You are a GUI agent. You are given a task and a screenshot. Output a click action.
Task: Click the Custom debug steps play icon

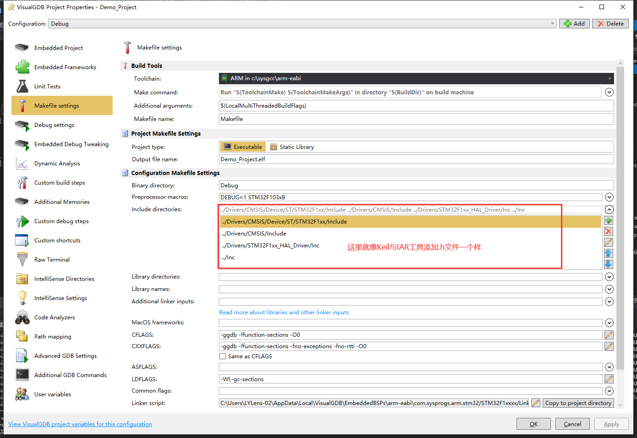point(22,221)
